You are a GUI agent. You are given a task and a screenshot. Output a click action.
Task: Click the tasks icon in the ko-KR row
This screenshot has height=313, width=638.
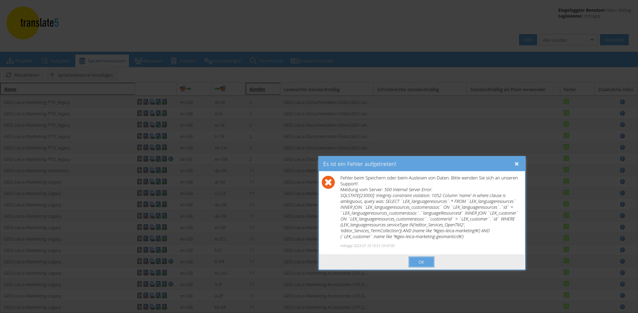[x=152, y=307]
